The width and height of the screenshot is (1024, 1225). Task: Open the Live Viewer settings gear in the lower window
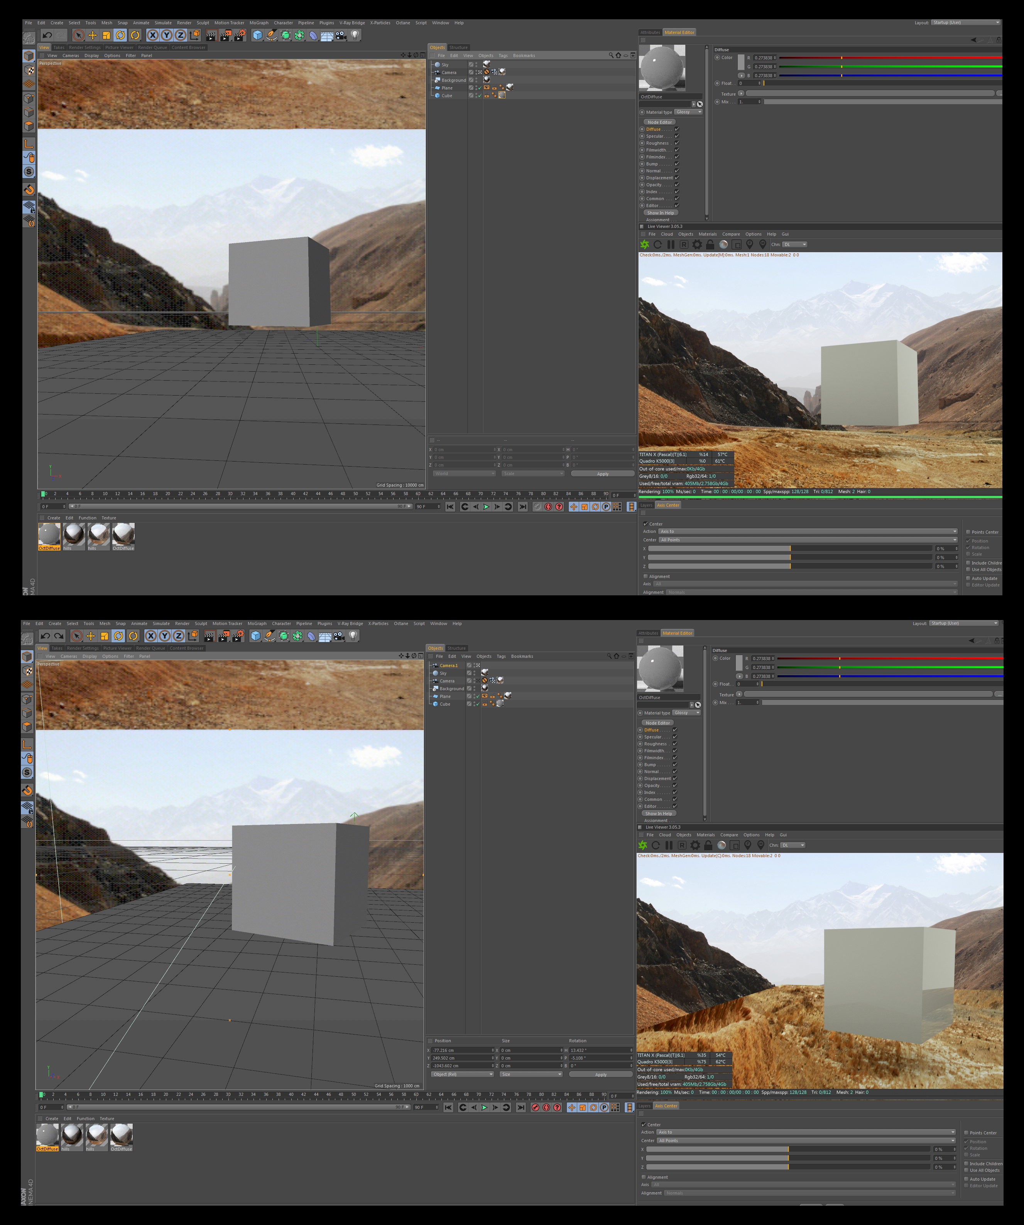click(695, 845)
